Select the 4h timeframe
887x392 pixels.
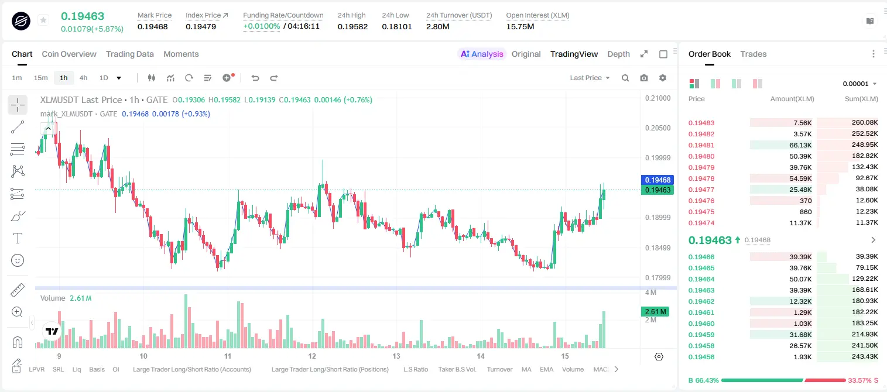click(x=83, y=78)
